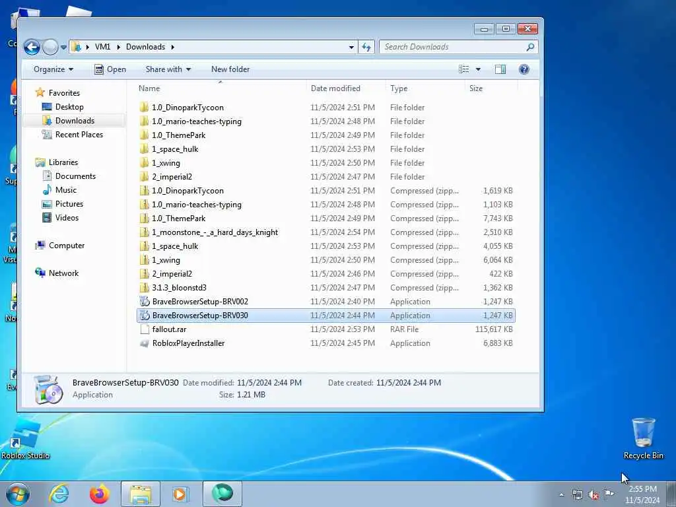Viewport: 676px width, 507px height.
Task: Select the RobloxPlayerInstaller application
Action: 326,343
